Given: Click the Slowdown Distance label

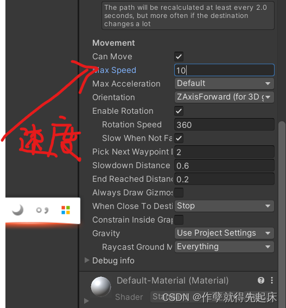Looking at the screenshot, I should [131, 165].
